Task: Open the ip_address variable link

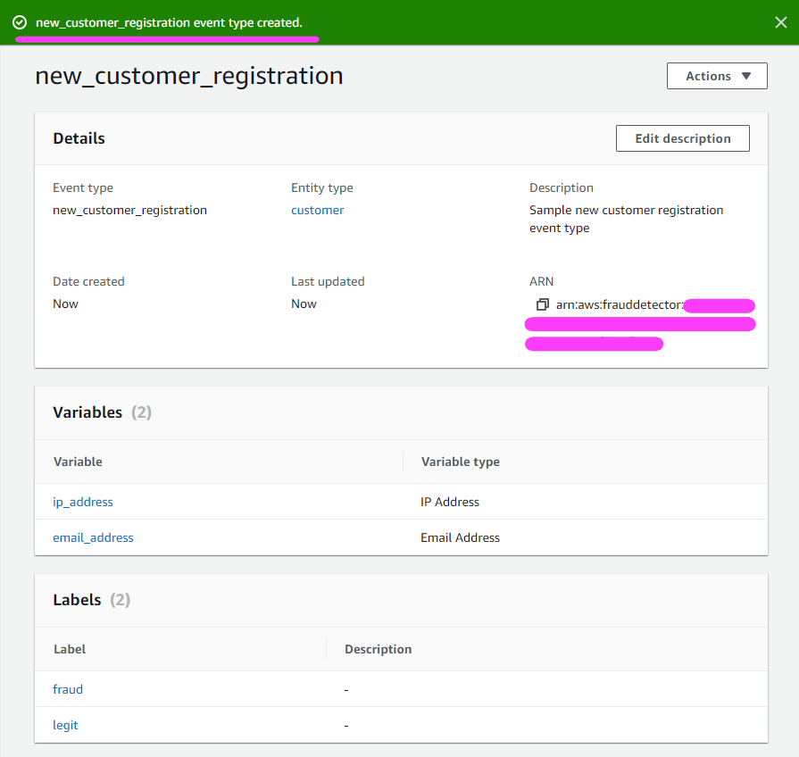Action: pyautogui.click(x=83, y=503)
